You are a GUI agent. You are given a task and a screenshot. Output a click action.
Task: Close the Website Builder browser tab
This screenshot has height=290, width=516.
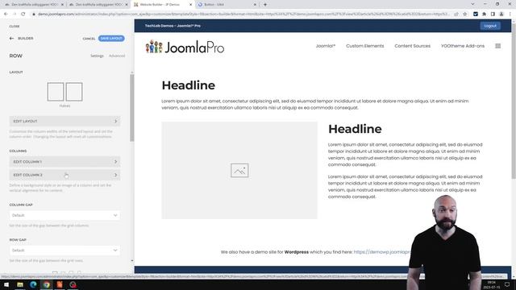(190, 5)
